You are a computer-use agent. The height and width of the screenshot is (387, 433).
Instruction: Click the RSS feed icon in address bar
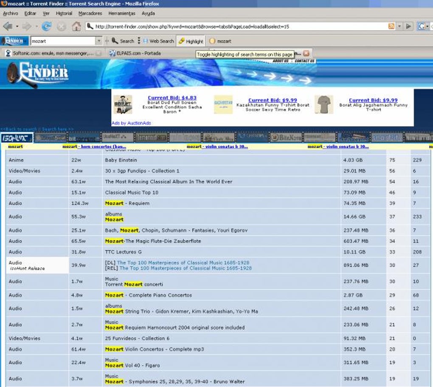[391, 26]
